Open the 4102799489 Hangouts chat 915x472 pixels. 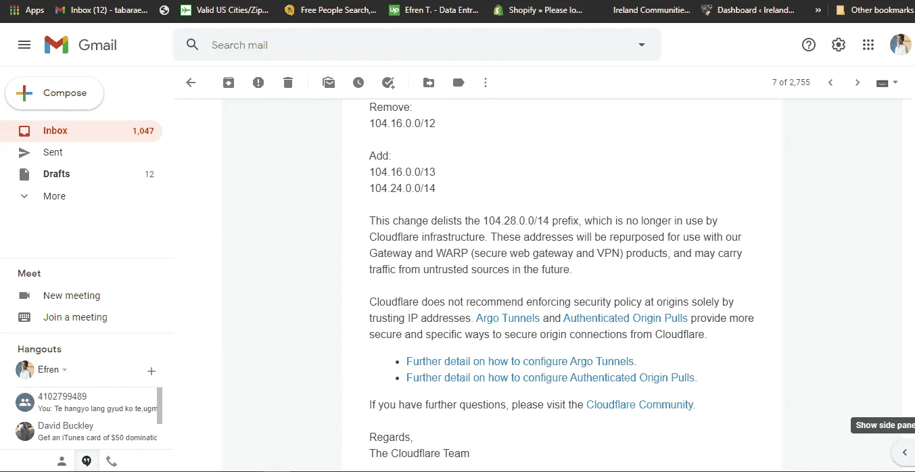(x=86, y=402)
